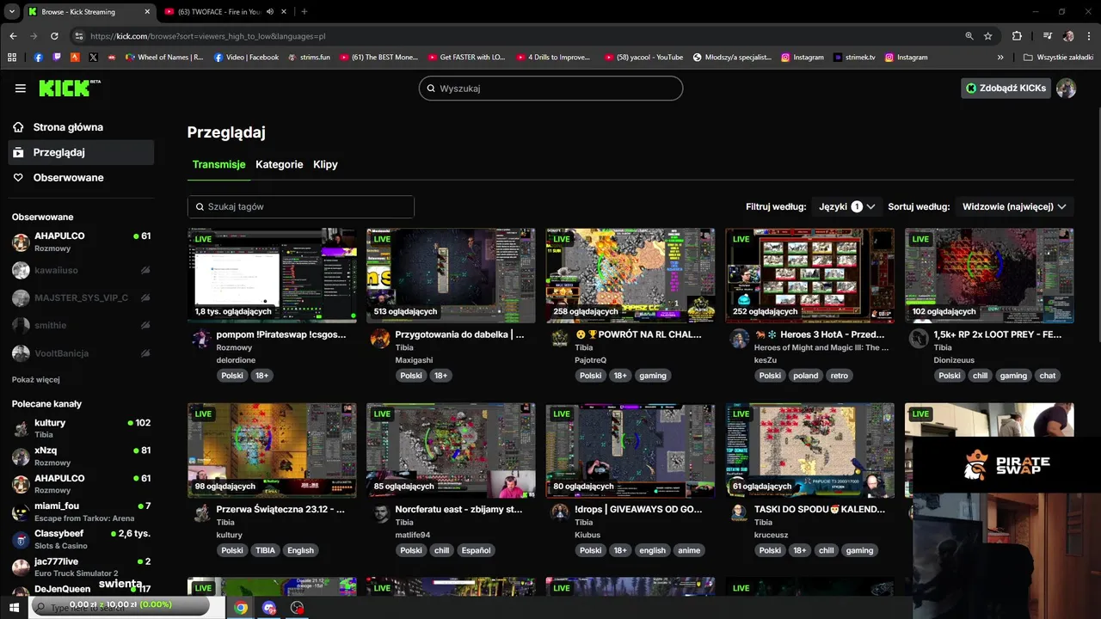Image resolution: width=1101 pixels, height=619 pixels.
Task: Reload the page
Action: (54, 36)
